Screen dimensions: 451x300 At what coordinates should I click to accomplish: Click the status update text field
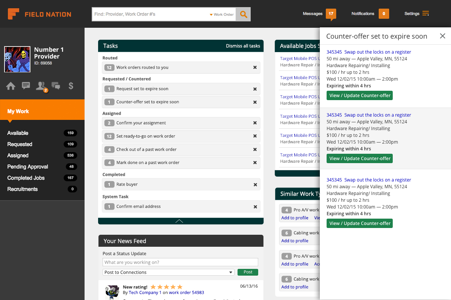[180, 262]
